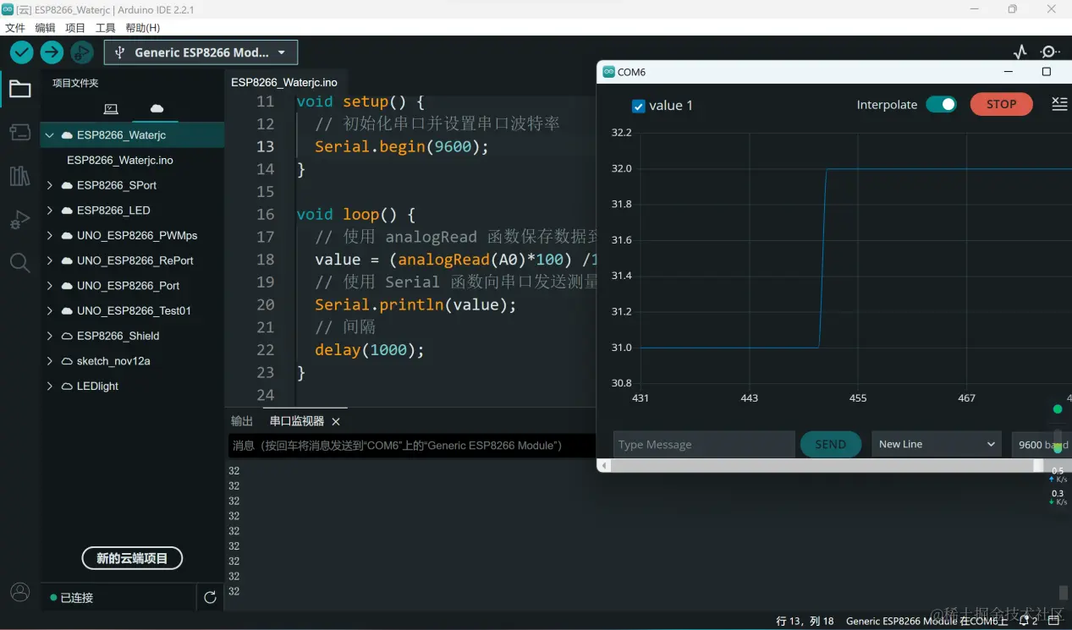This screenshot has height=630, width=1072.
Task: Toggle the Interpolate switch off
Action: click(x=941, y=104)
